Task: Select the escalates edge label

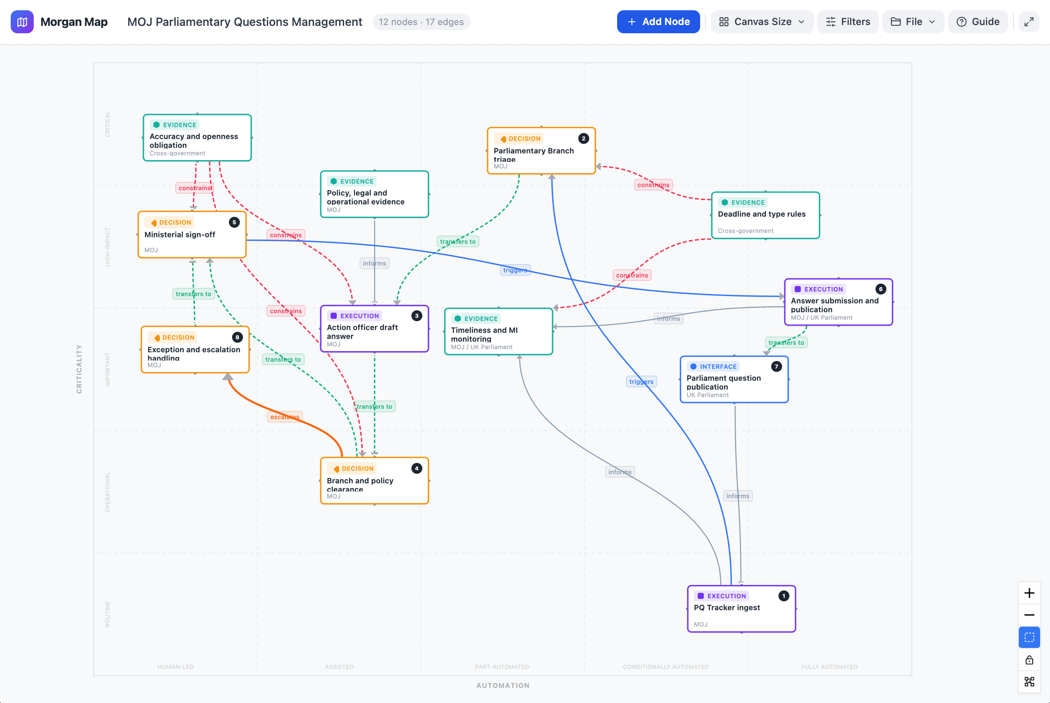Action: pyautogui.click(x=284, y=417)
